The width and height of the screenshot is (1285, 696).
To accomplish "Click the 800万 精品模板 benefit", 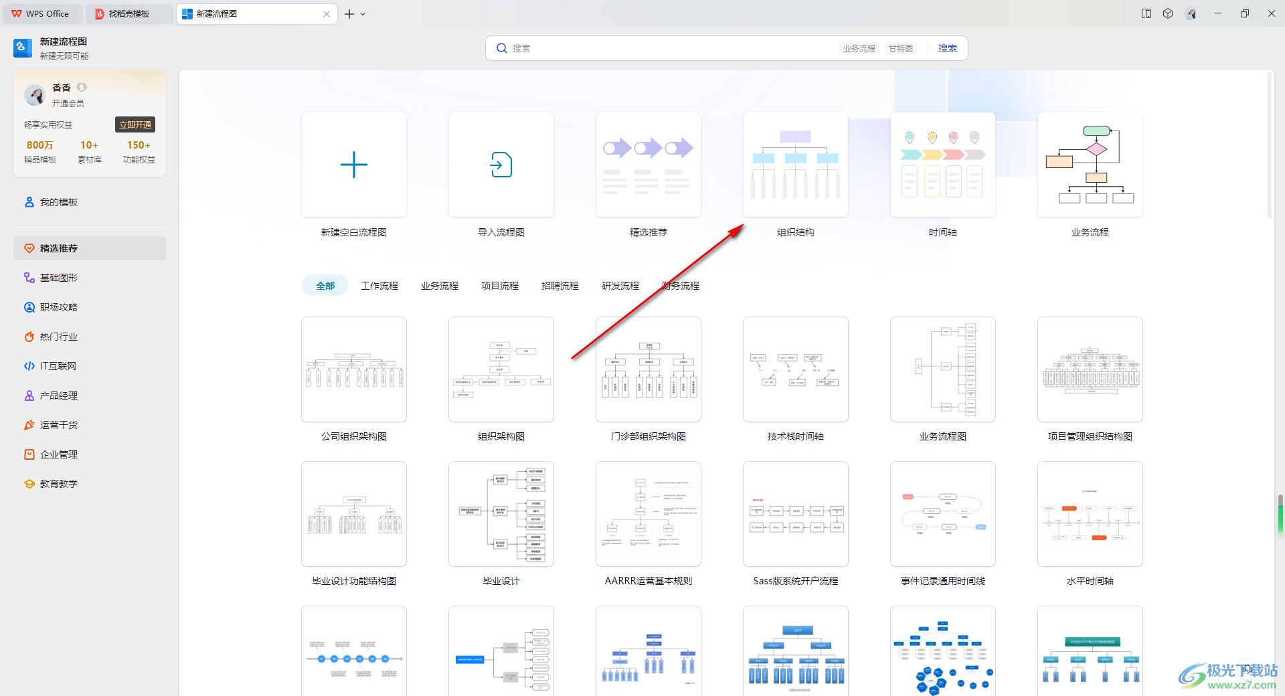I will (x=40, y=152).
